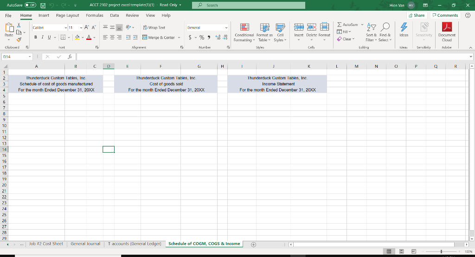
Task: Click inside the Name Box showing D14
Action: [15, 57]
